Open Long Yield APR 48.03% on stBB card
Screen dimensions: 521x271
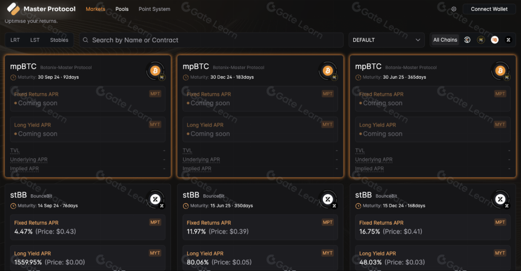[x=433, y=258]
